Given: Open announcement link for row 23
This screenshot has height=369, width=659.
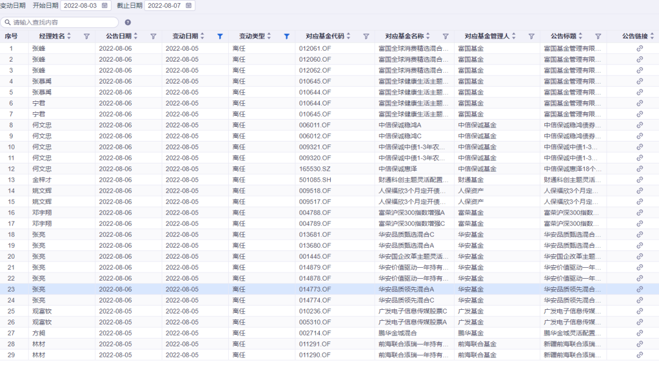Looking at the screenshot, I should pyautogui.click(x=639, y=289).
